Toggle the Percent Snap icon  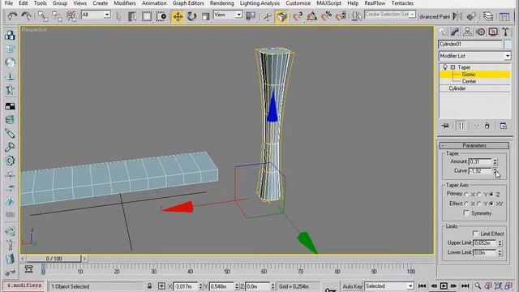click(326, 16)
